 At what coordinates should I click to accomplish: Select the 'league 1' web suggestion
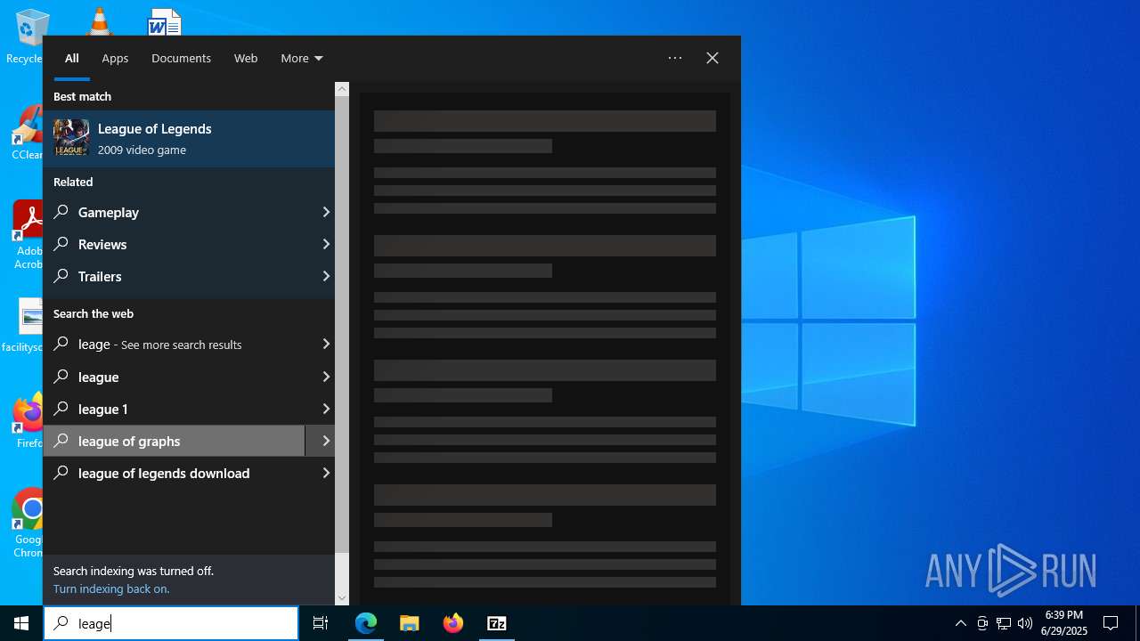coord(175,409)
